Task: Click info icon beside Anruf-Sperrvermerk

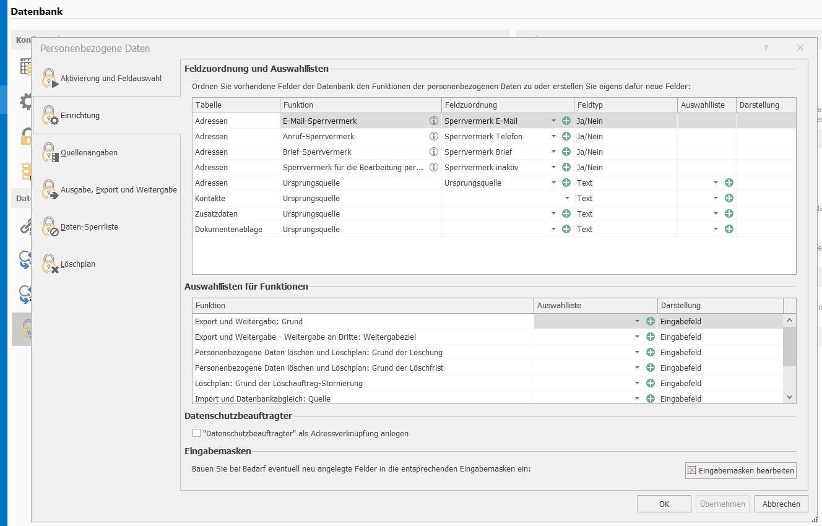Action: pos(434,137)
